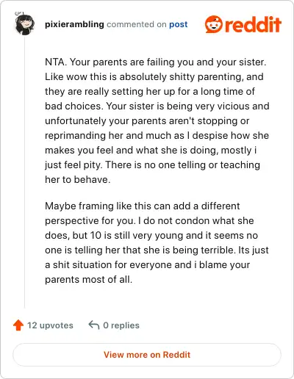The width and height of the screenshot is (294, 379).
Task: Click the paragraph beginning "Maybe framing like this"
Action: coord(157,242)
